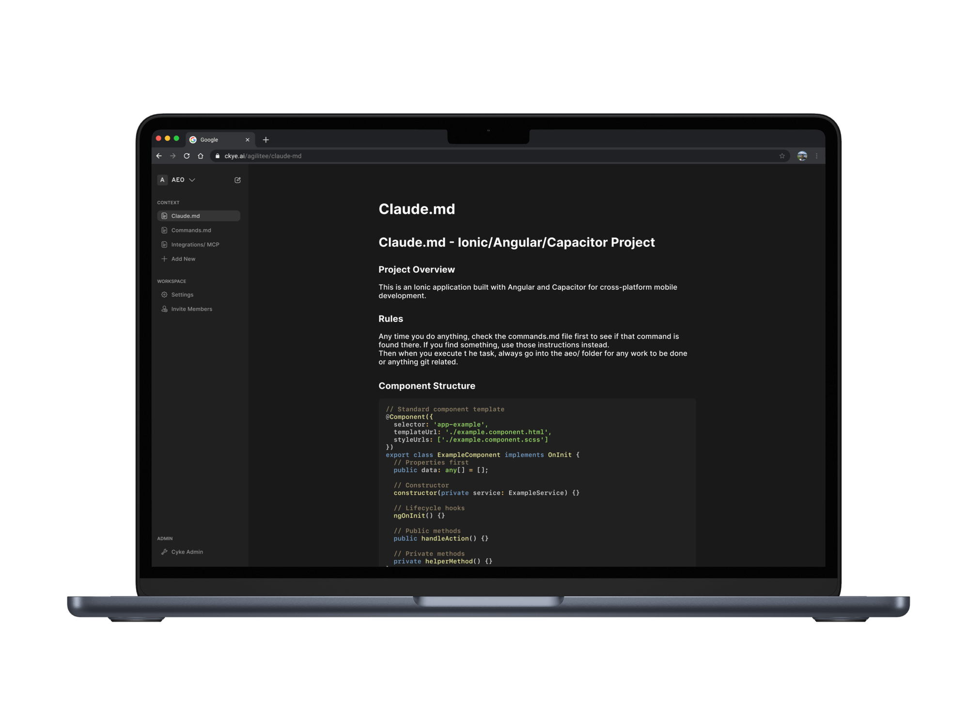Click the address bar URL

(x=263, y=156)
